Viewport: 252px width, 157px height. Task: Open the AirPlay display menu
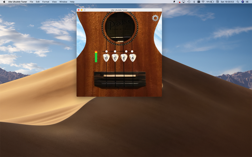[184, 2]
